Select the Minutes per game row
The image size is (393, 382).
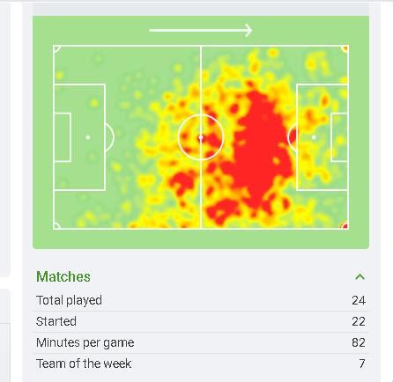[201, 342]
